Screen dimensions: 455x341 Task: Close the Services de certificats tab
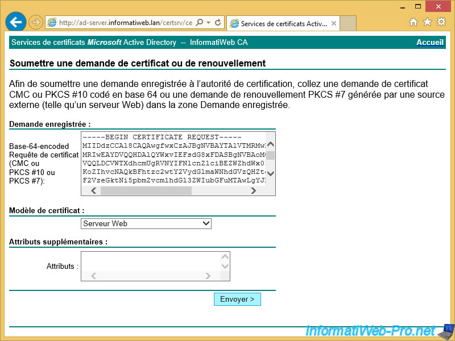(x=334, y=23)
